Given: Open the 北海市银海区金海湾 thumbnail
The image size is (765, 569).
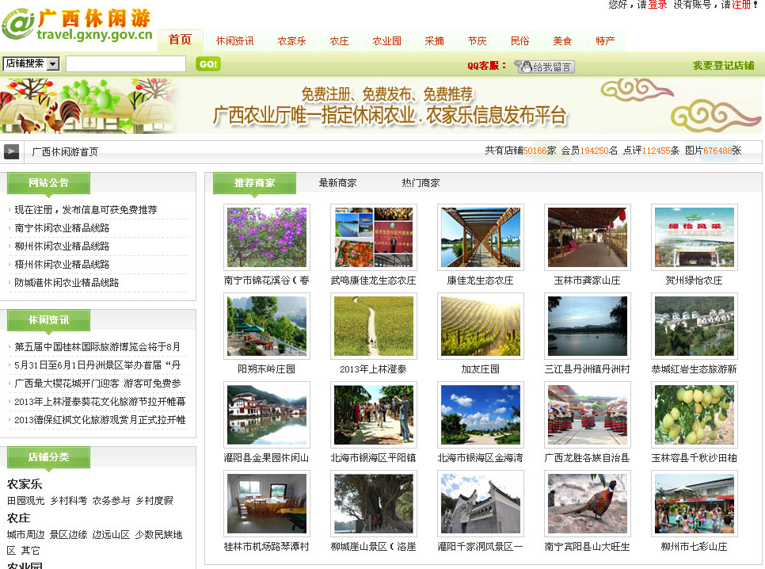Looking at the screenshot, I should click(x=481, y=414).
